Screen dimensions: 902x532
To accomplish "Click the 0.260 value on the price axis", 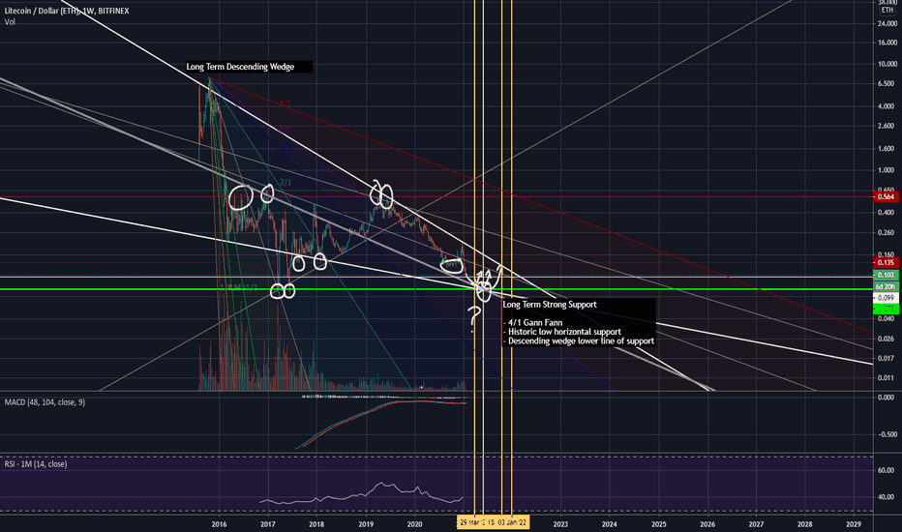I will pos(886,233).
